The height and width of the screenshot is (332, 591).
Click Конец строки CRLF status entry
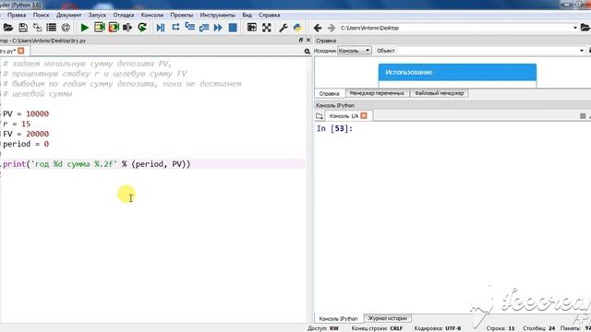click(x=377, y=328)
